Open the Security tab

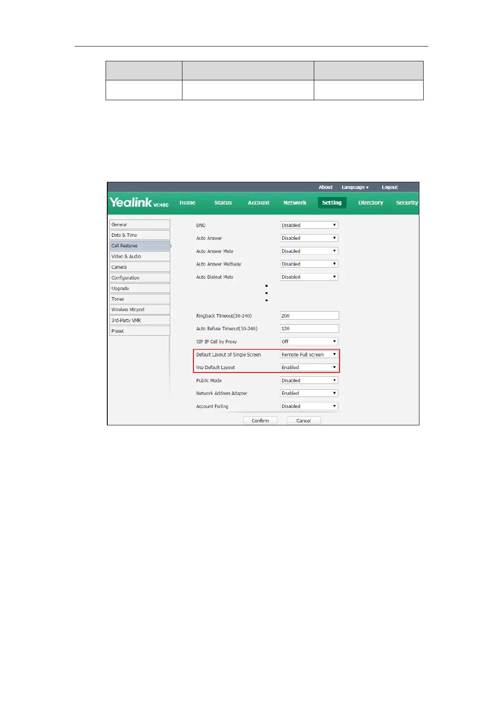(407, 203)
